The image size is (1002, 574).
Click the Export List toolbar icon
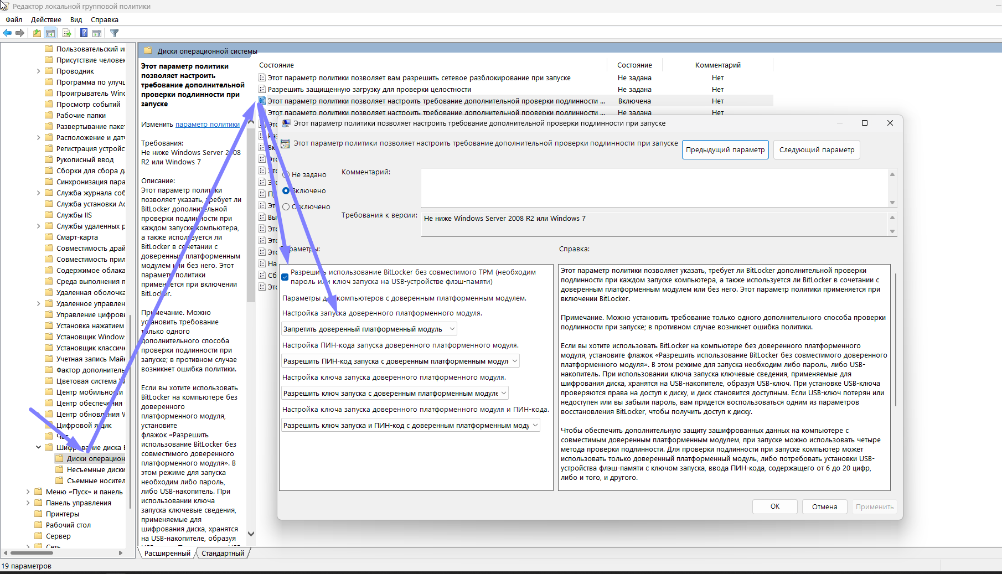point(66,33)
